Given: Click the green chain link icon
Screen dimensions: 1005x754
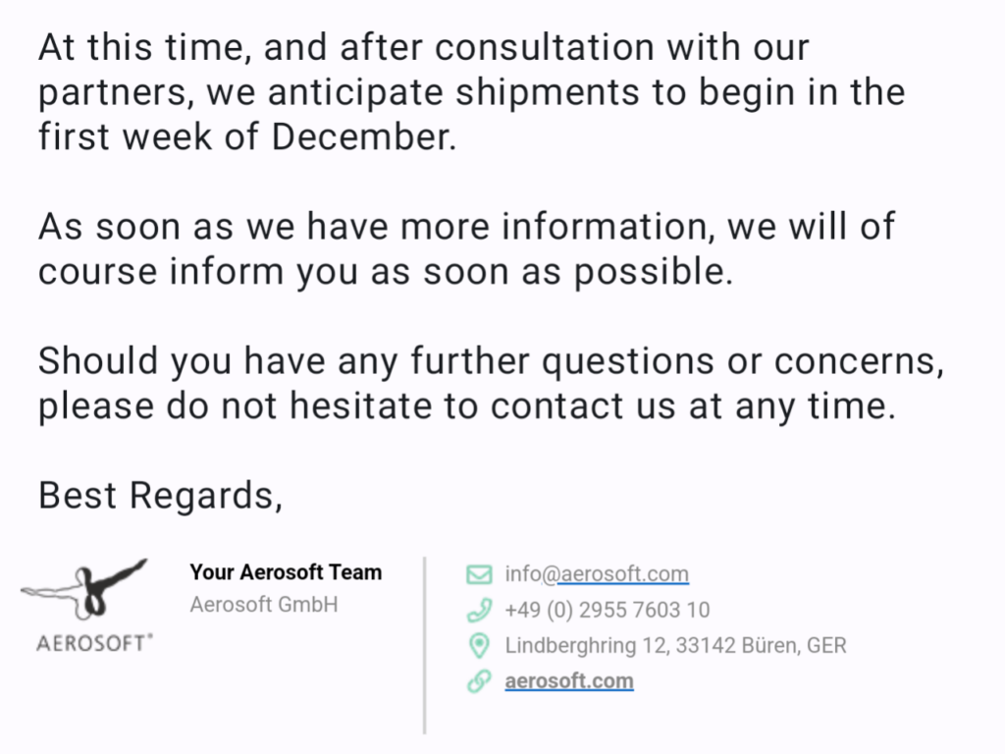Looking at the screenshot, I should 479,681.
